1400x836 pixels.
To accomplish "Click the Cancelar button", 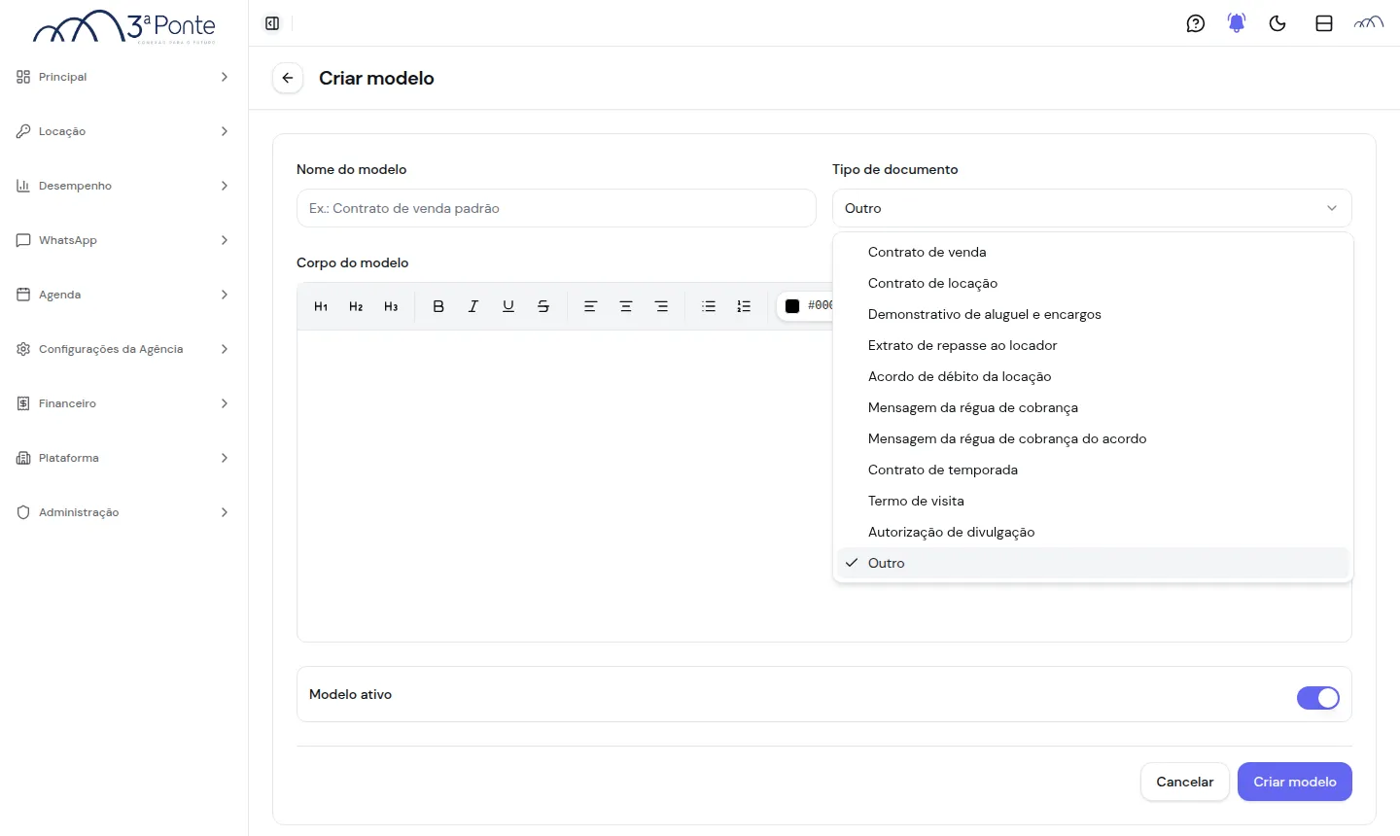I will click(x=1184, y=782).
